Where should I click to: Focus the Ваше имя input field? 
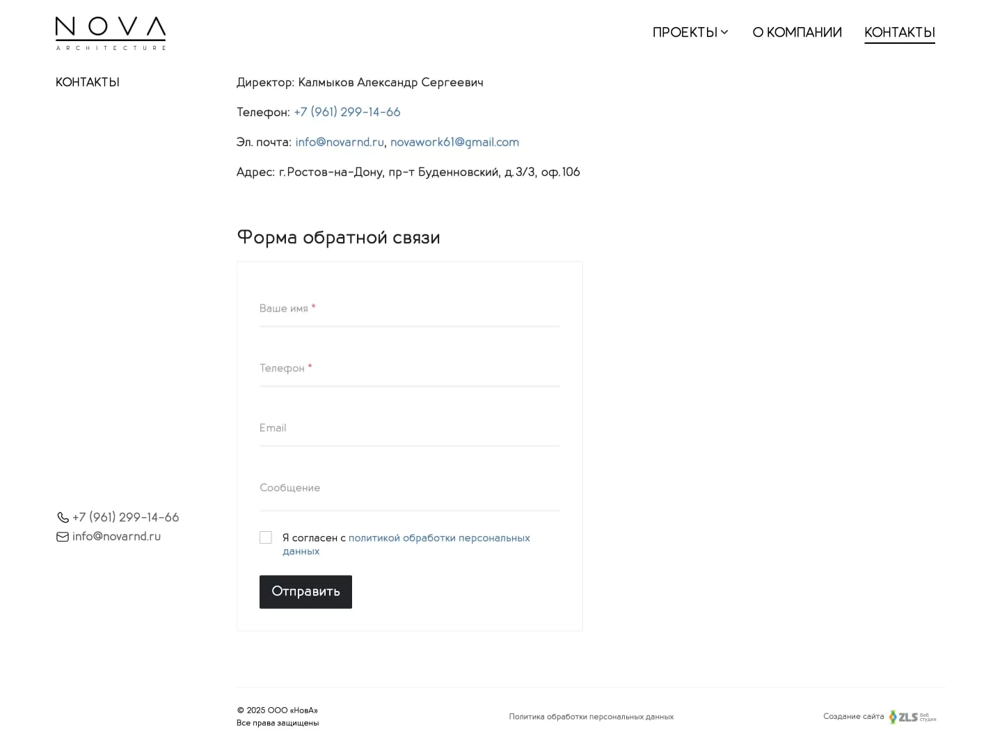pyautogui.click(x=409, y=309)
